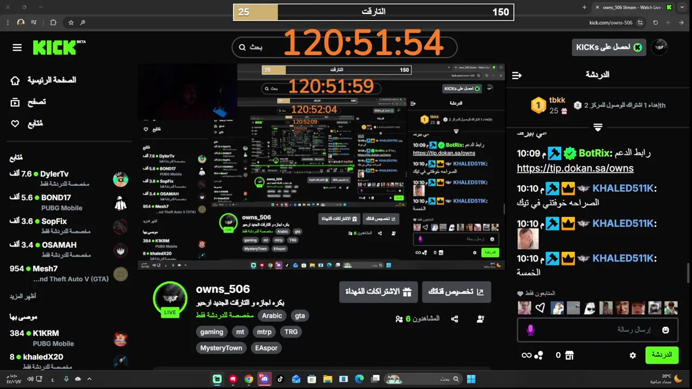Click the green الدردشة chat button
692x389 pixels.
[662, 355]
